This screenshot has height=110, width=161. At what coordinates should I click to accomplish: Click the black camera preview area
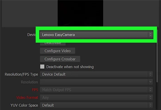pos(80,13)
